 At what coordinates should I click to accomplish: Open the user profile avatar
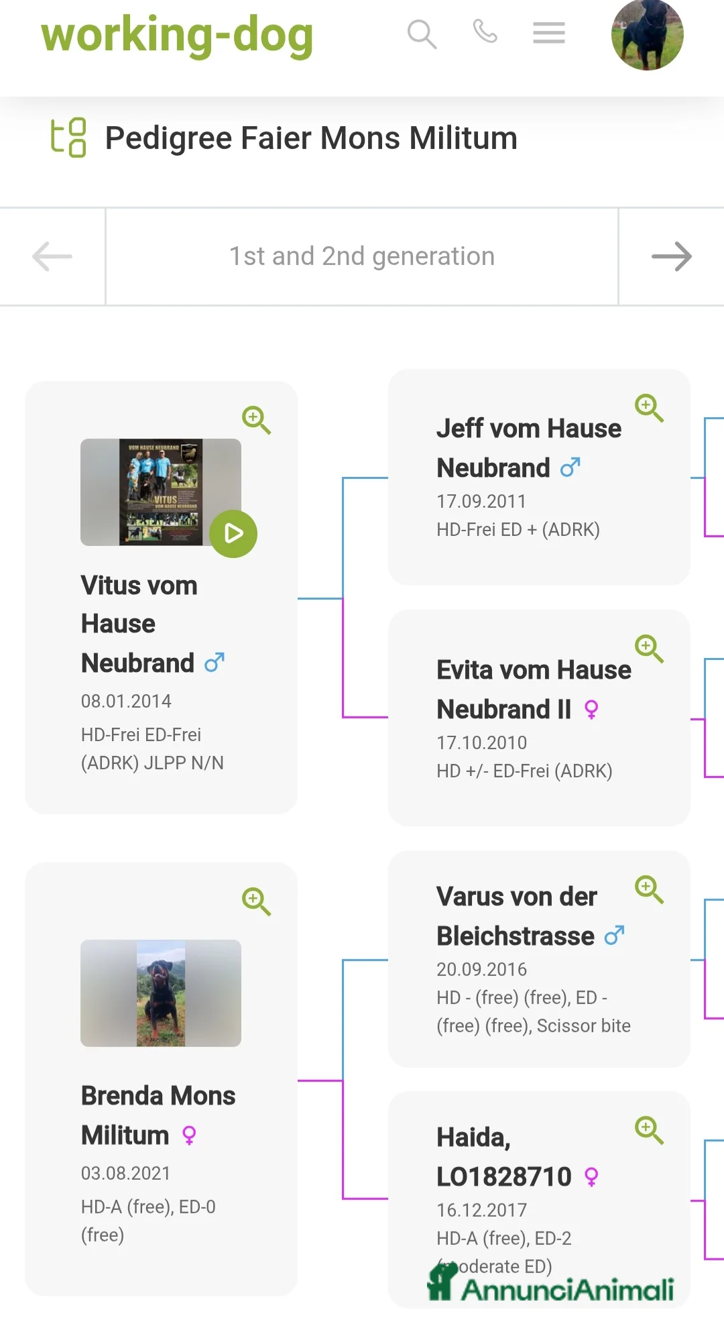pyautogui.click(x=647, y=35)
